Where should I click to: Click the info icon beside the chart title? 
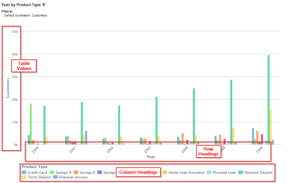(44, 5)
